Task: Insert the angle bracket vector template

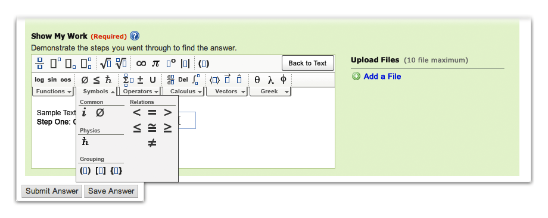Action: 214,80
